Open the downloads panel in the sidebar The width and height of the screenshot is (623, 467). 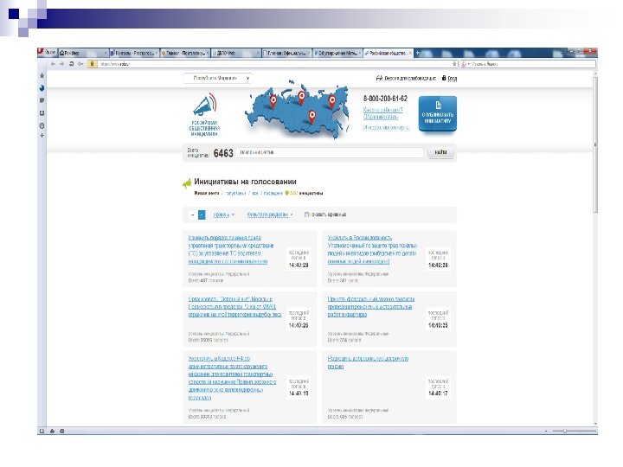pyautogui.click(x=42, y=113)
